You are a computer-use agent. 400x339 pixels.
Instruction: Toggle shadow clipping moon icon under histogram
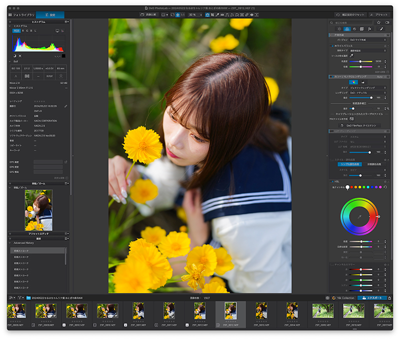[x=14, y=56]
